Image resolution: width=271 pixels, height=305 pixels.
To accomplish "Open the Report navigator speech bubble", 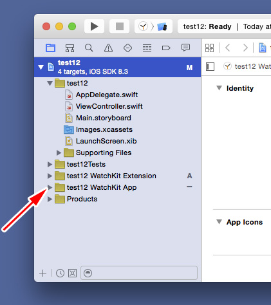I will [185, 48].
